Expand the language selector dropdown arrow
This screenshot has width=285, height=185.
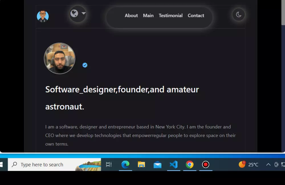pos(84,13)
